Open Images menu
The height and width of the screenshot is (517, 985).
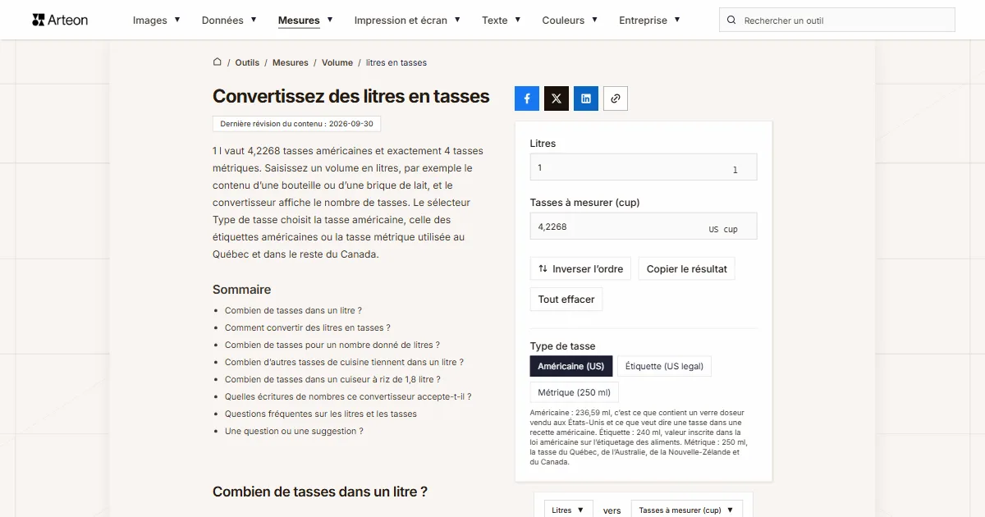coord(157,20)
